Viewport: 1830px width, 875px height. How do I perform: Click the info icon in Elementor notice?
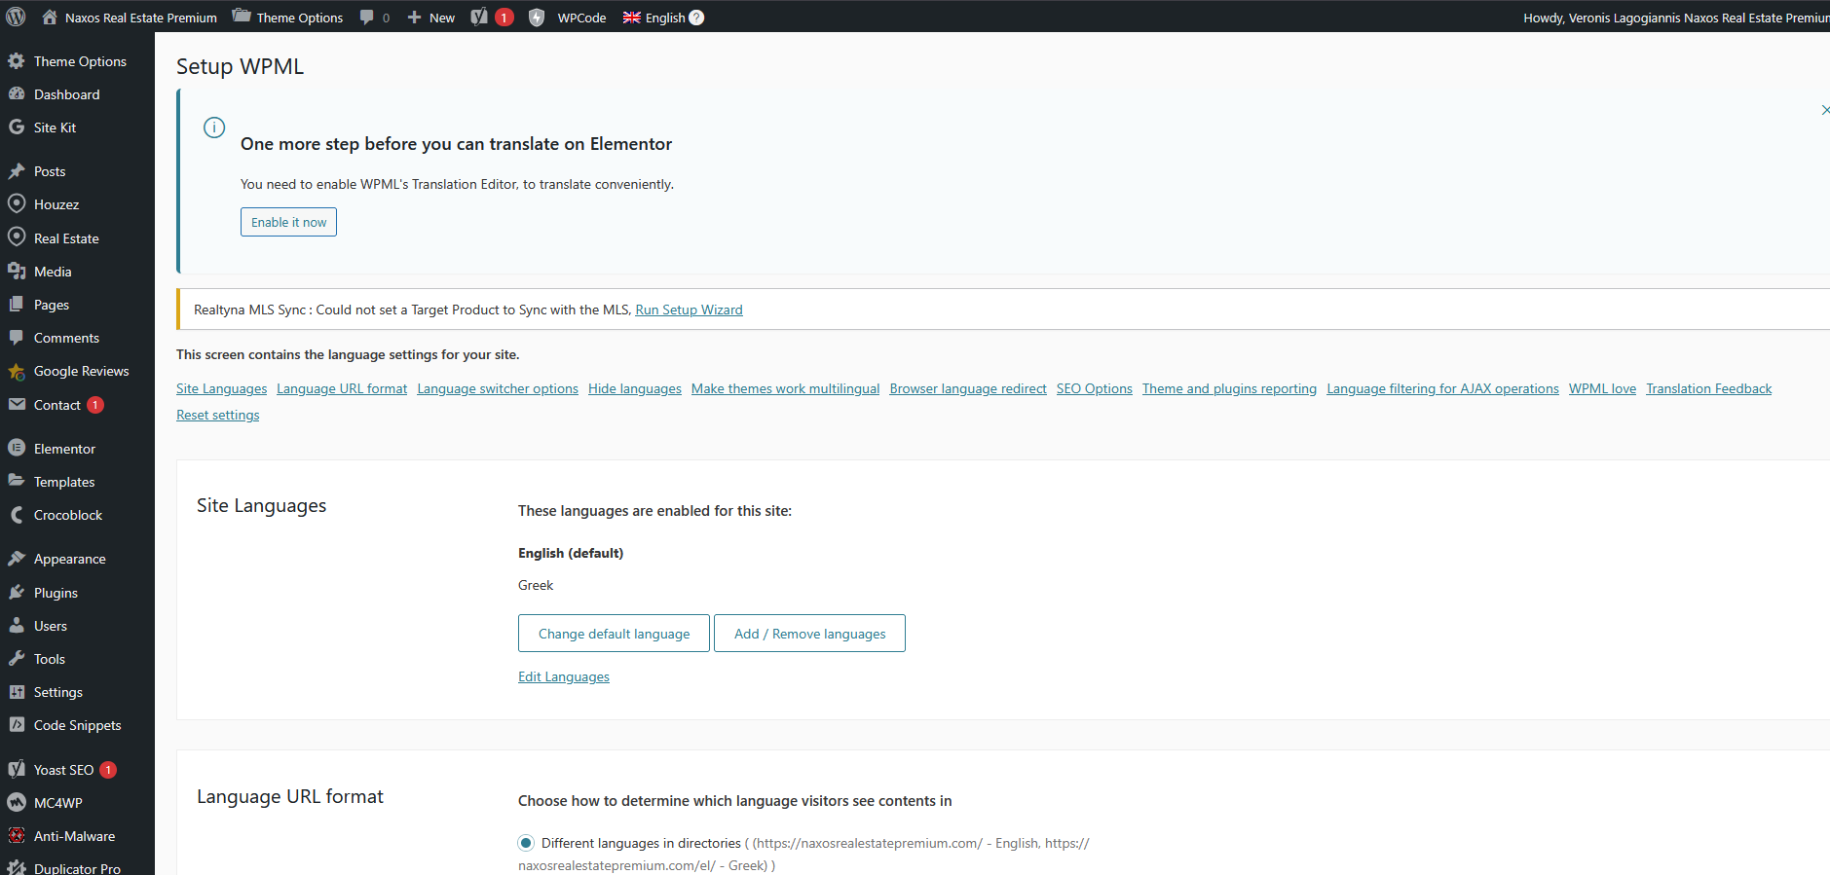click(214, 128)
